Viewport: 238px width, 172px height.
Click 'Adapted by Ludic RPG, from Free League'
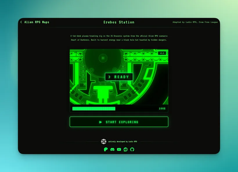[195, 22]
